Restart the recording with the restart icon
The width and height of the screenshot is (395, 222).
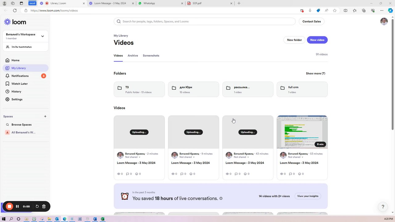click(37, 206)
